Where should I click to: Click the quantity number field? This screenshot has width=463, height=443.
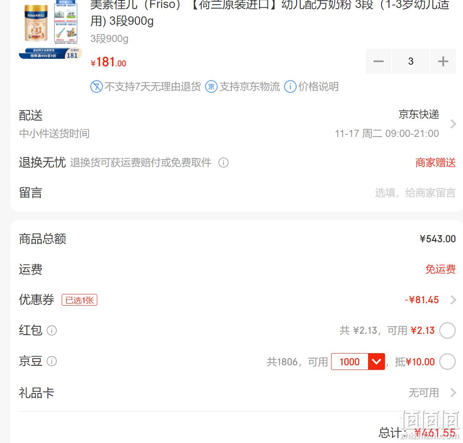click(411, 61)
